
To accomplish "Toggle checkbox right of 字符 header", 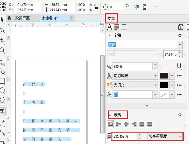I will (185, 35).
